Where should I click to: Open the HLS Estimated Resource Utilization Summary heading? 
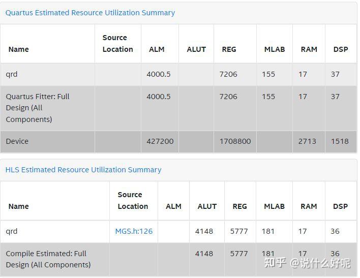click(x=83, y=170)
